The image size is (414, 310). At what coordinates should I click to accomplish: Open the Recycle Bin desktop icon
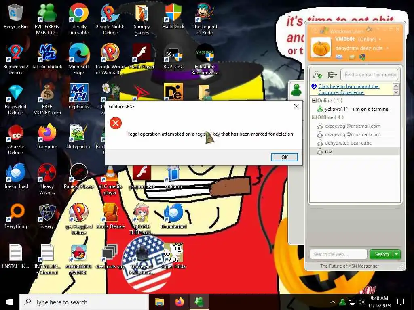[x=16, y=17]
